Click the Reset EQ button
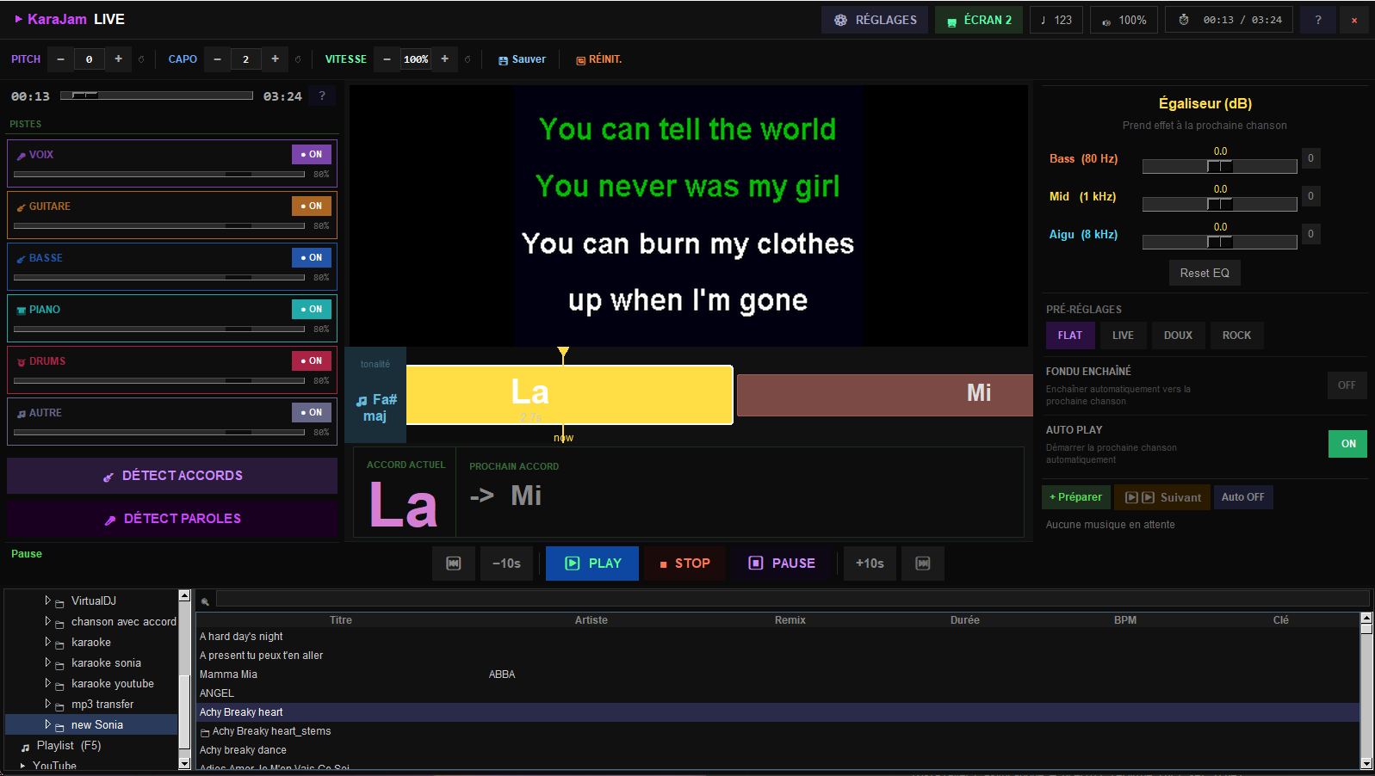Screen dimensions: 1375x776 click(x=1205, y=273)
